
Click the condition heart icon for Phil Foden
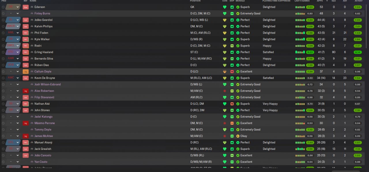point(225,33)
